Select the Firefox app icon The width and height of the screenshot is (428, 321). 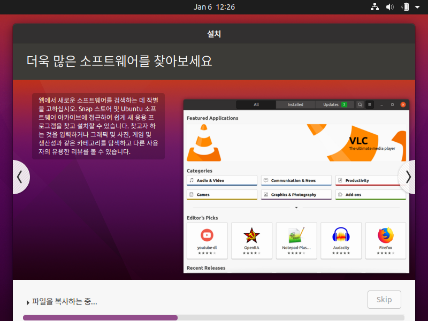click(386, 235)
